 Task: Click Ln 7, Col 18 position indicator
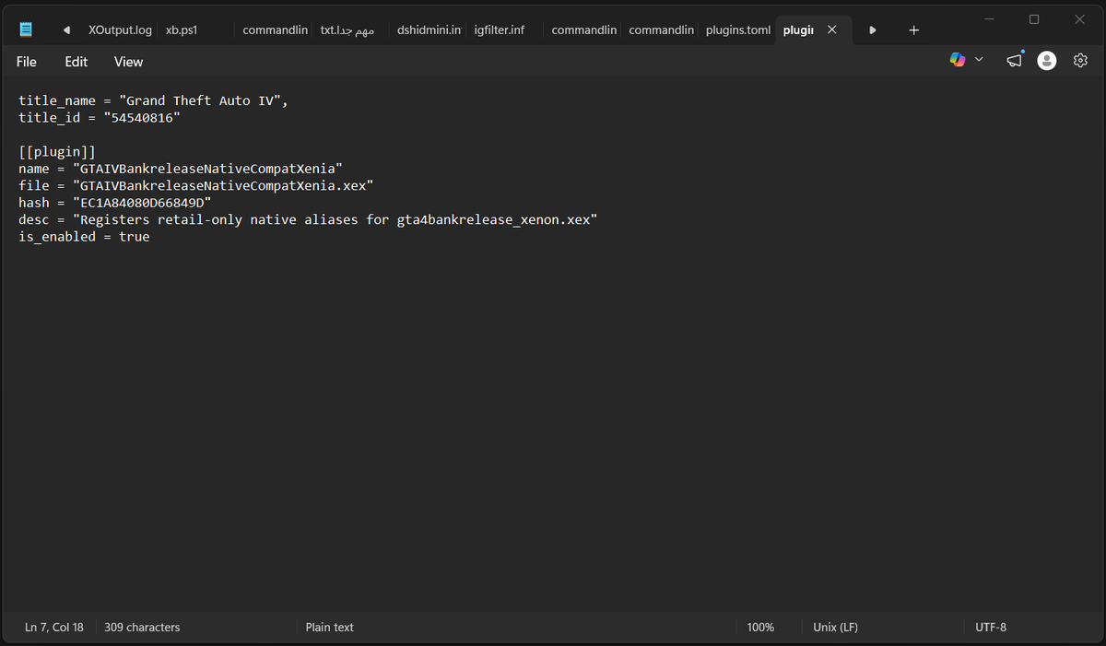[x=54, y=627]
